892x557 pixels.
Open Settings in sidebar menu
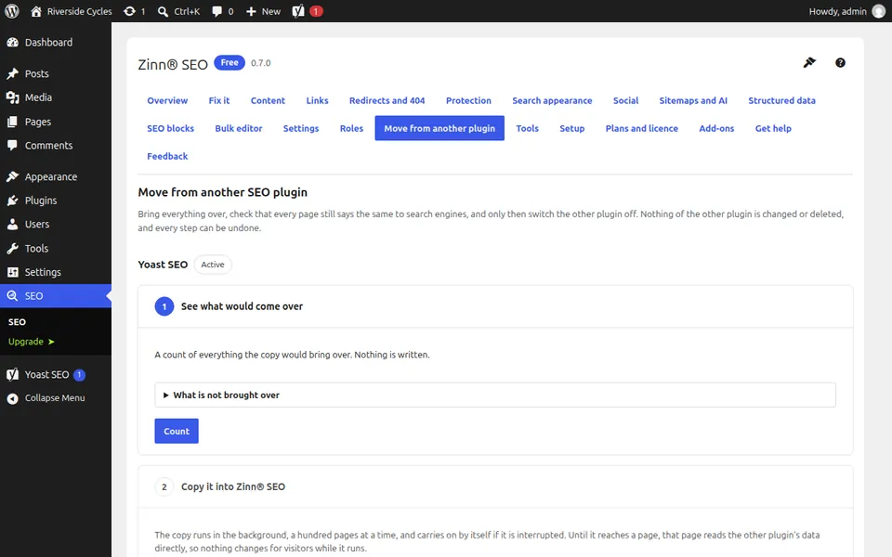tap(56, 272)
